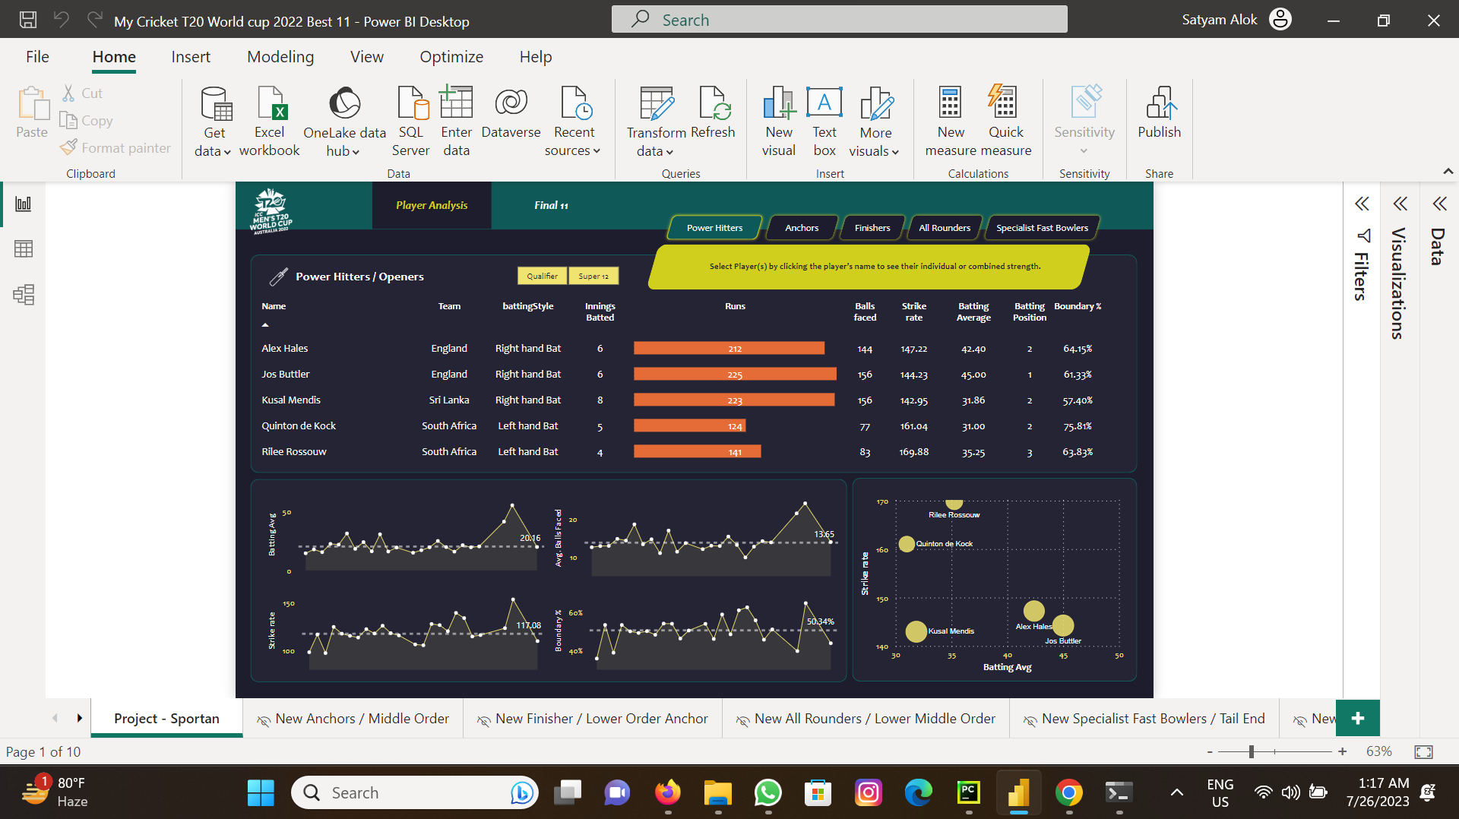Viewport: 1459px width, 819px height.
Task: Publish the report
Action: 1158,120
